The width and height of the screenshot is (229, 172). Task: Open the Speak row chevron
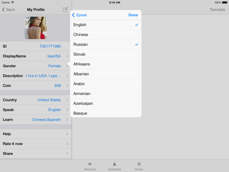click(67, 110)
